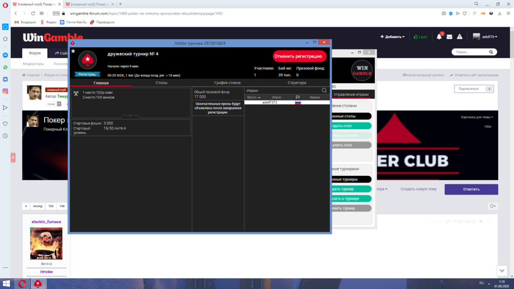This screenshot has width=514, height=289.
Task: Open VK in Opera sidebar
Action: point(5,79)
